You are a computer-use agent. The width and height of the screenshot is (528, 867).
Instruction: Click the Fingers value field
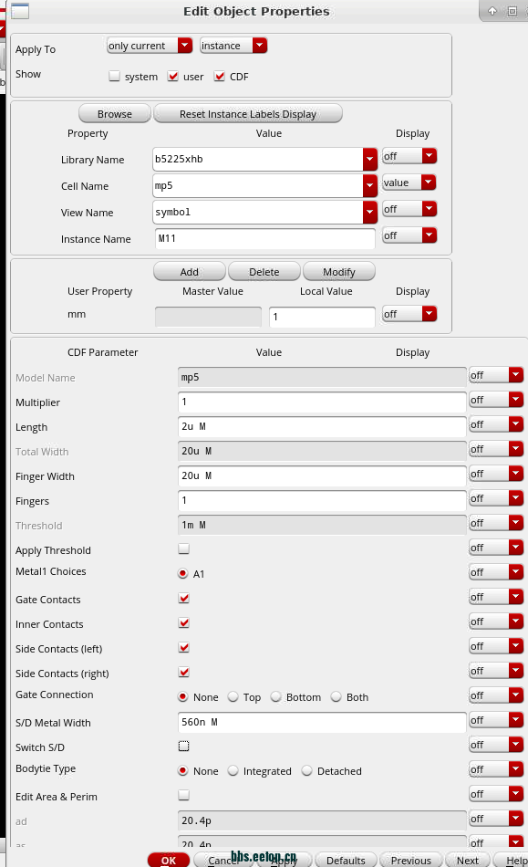click(x=322, y=500)
